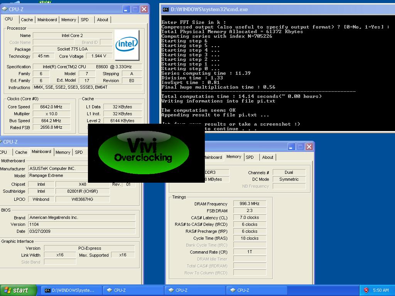The height and width of the screenshot is (296, 395).
Task: Click the Package field 'Socket 775 LGA'
Action: (x=72, y=49)
